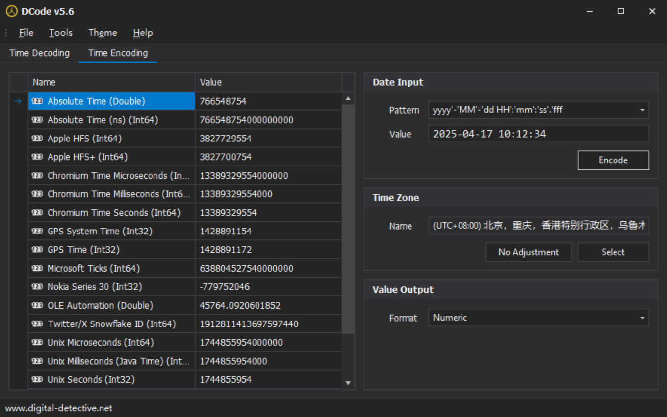Open the Tools menu
The image size is (667, 417).
pyautogui.click(x=60, y=33)
